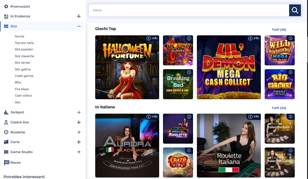Click the Casinò live dealer icon

coord(6,122)
